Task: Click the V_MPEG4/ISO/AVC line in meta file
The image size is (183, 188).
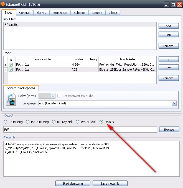Action: tap(57, 148)
